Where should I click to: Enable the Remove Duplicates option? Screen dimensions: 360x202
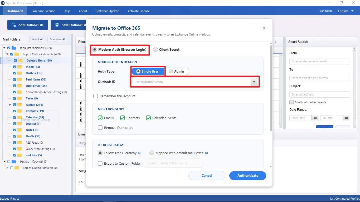100,128
